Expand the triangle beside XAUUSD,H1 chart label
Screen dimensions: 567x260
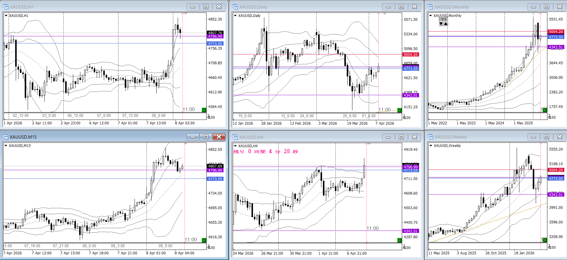6,15
